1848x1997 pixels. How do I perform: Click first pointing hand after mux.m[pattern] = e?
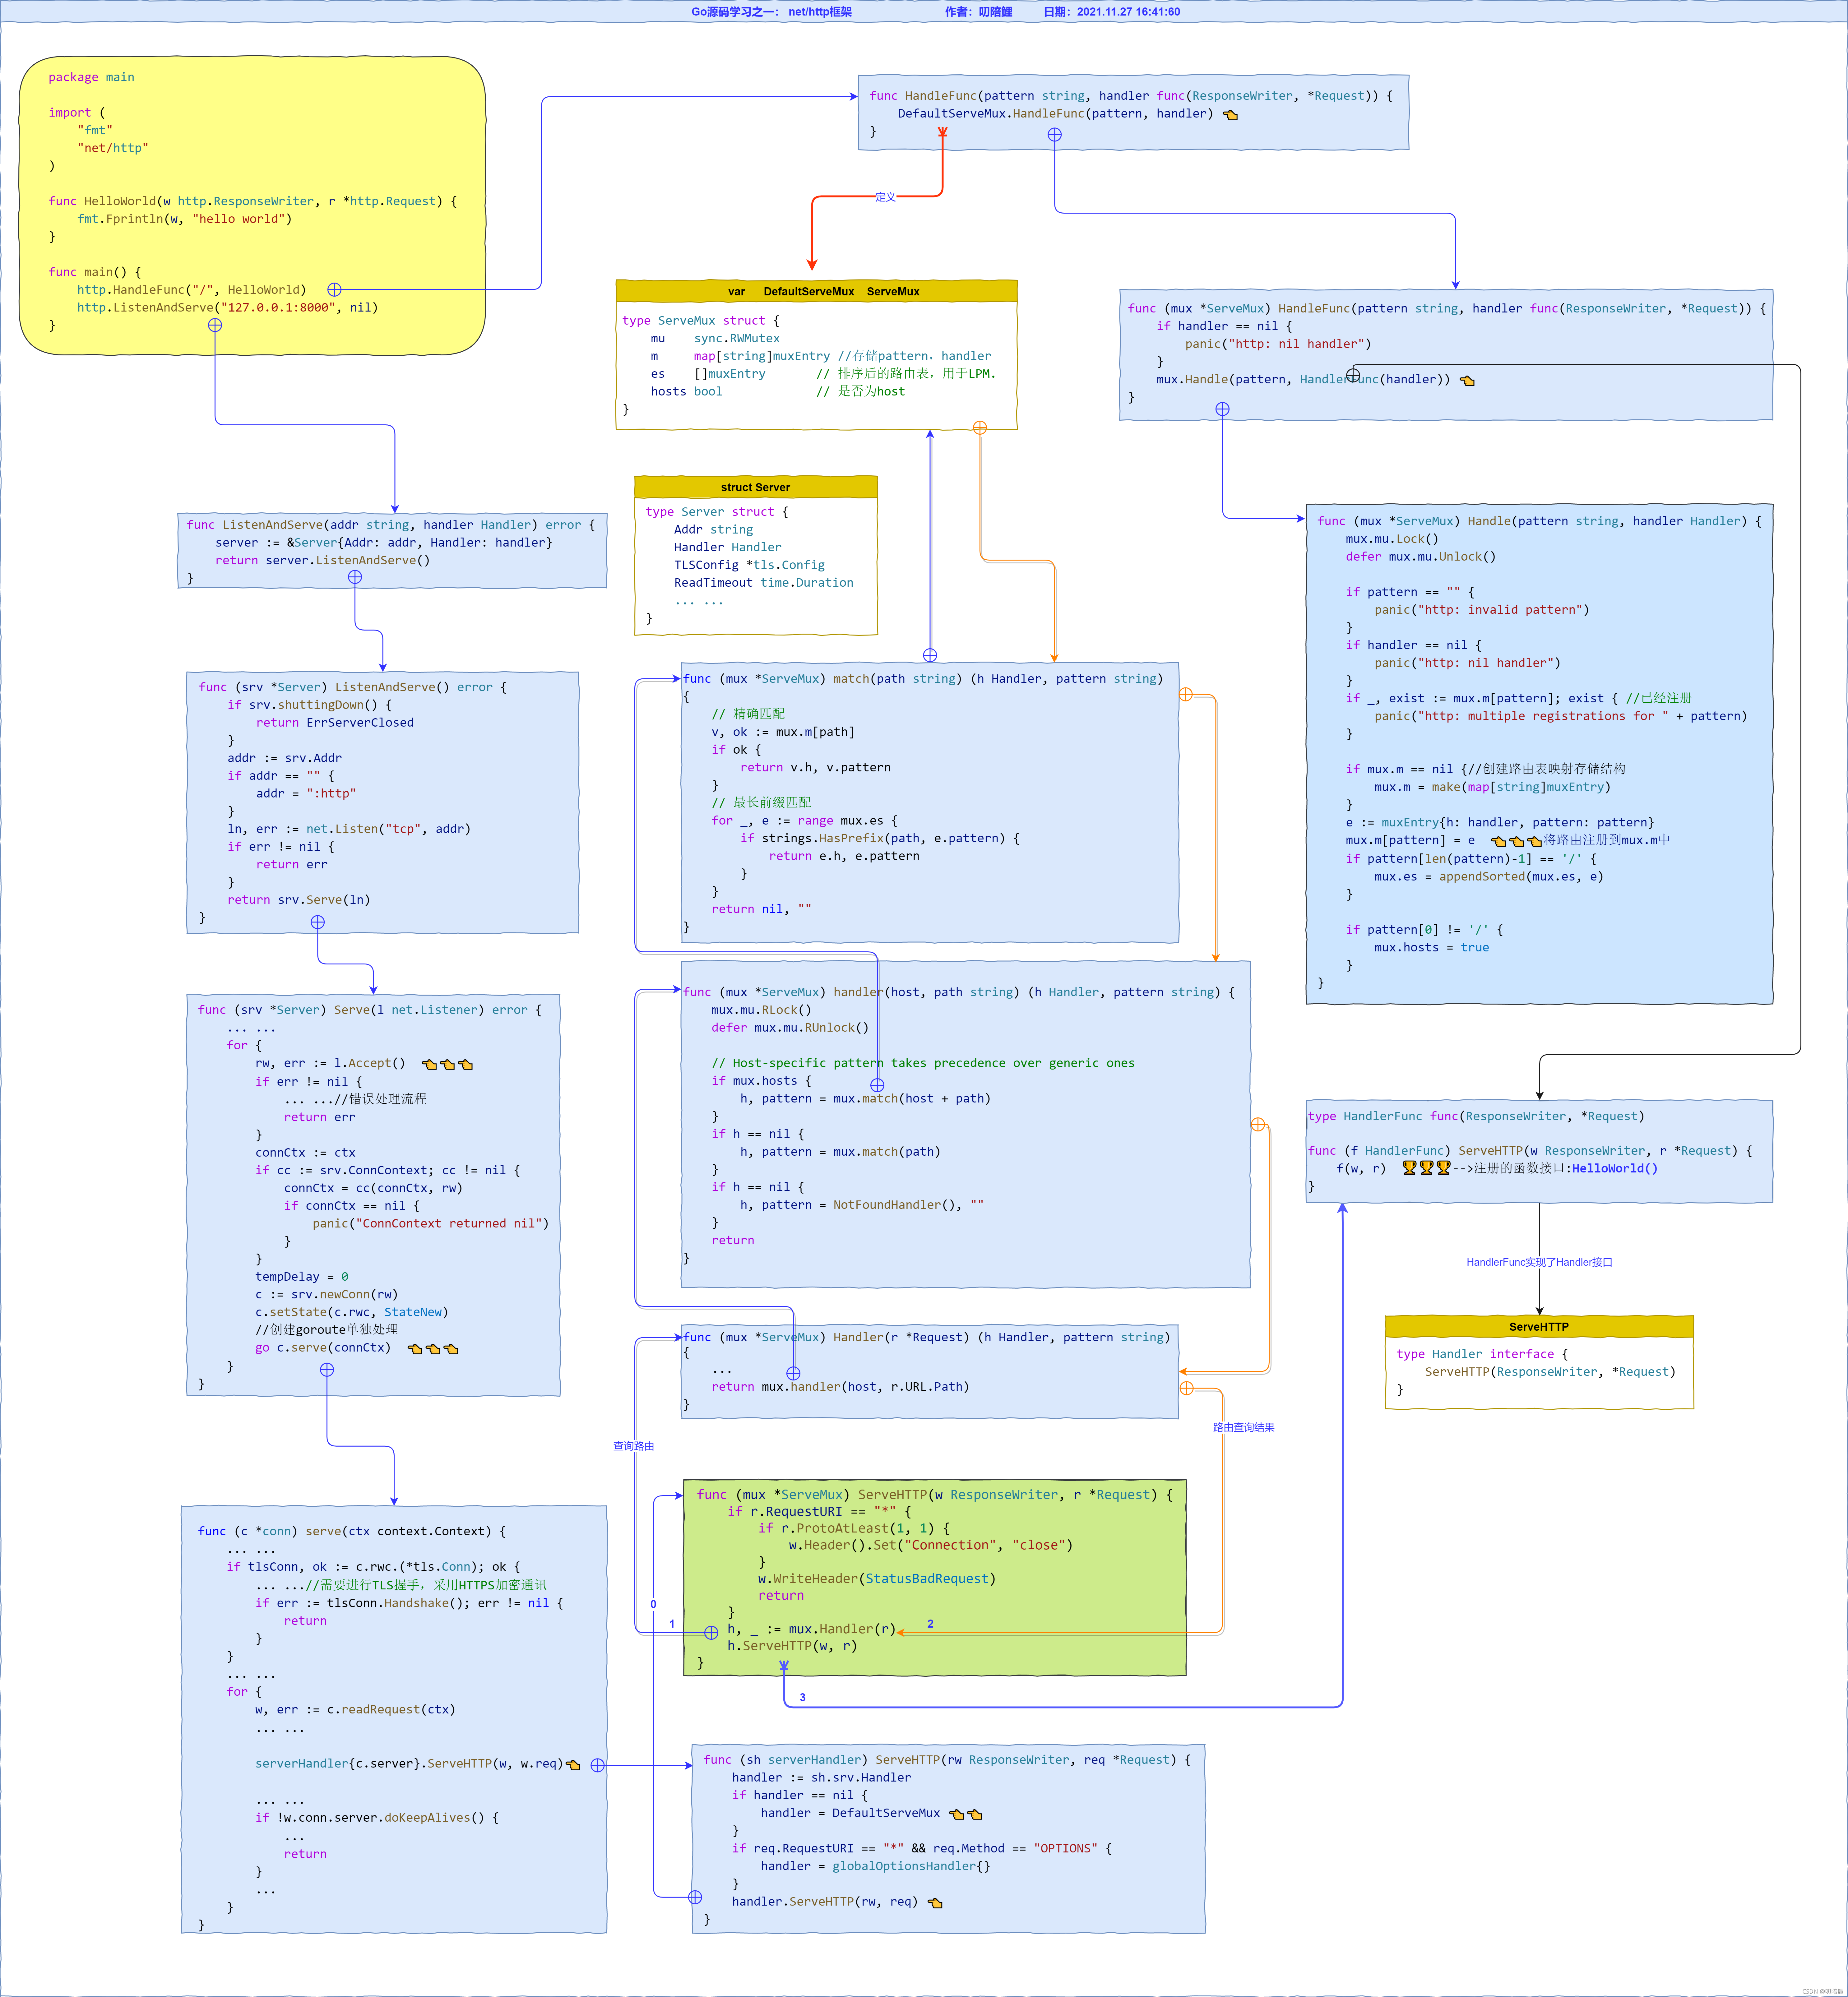pos(1498,841)
